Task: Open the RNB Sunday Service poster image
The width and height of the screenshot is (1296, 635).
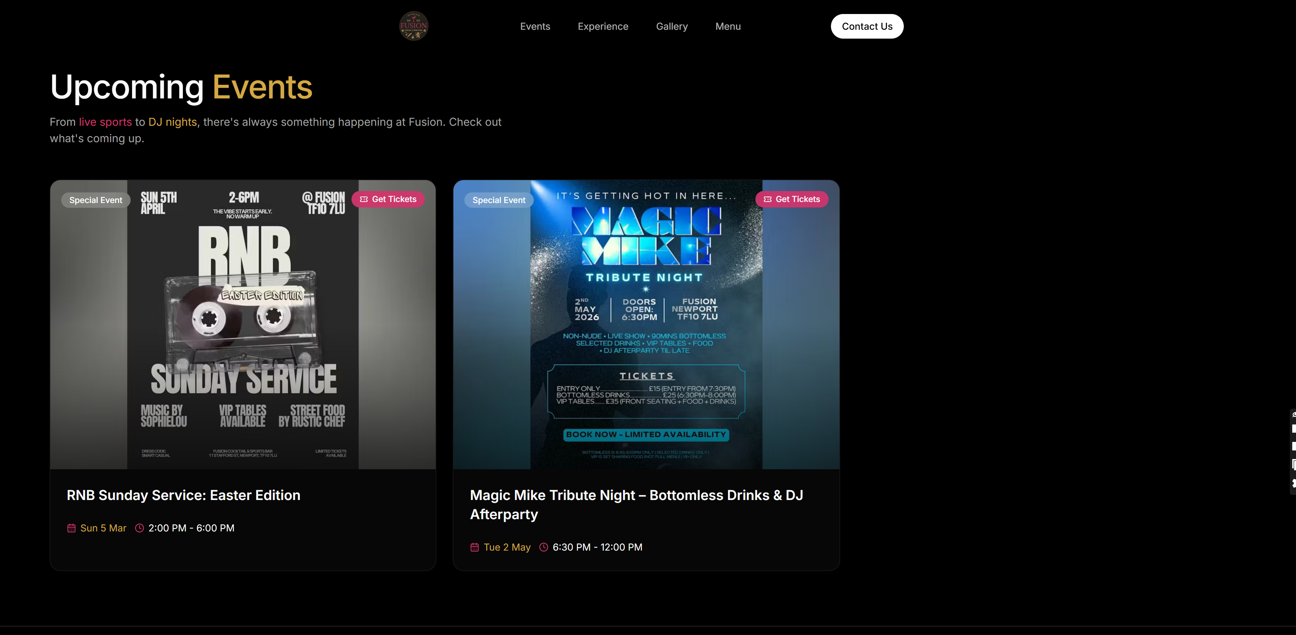Action: (x=242, y=324)
